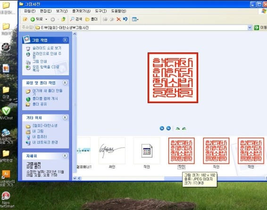This screenshot has width=267, height=210.
Task: Rotate image clockwise icon
Action: 178,128
